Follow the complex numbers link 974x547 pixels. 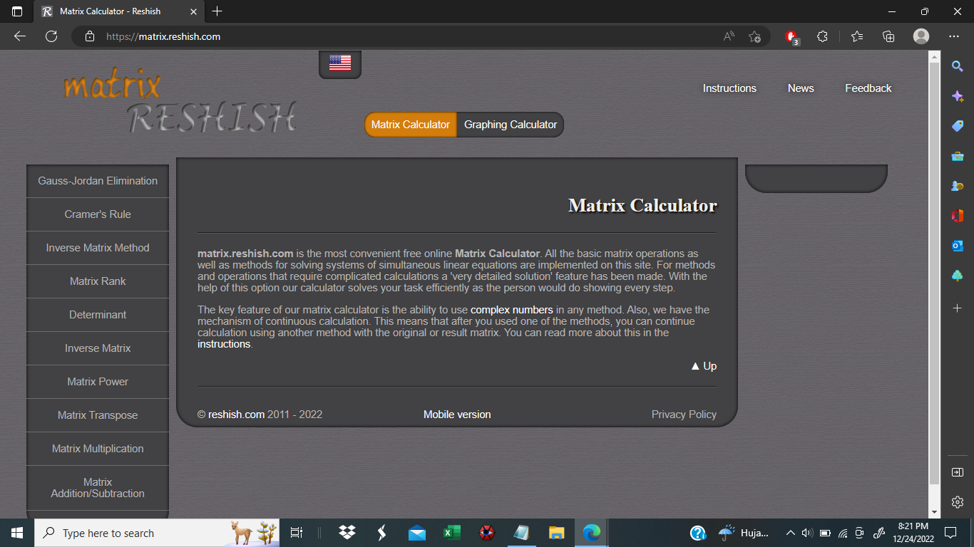pyautogui.click(x=512, y=310)
